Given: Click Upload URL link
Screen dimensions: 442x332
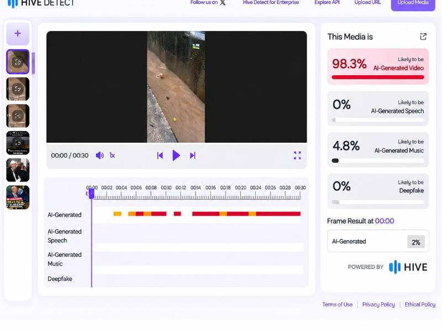Looking at the screenshot, I should click(367, 3).
